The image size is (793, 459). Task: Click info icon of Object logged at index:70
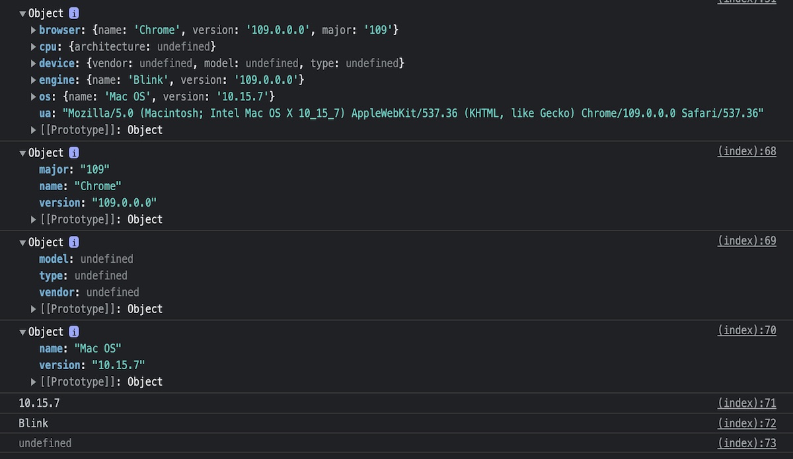click(74, 332)
